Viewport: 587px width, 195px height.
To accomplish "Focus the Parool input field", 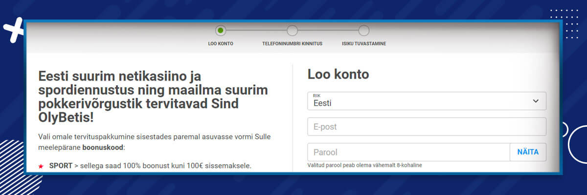I will coord(408,152).
